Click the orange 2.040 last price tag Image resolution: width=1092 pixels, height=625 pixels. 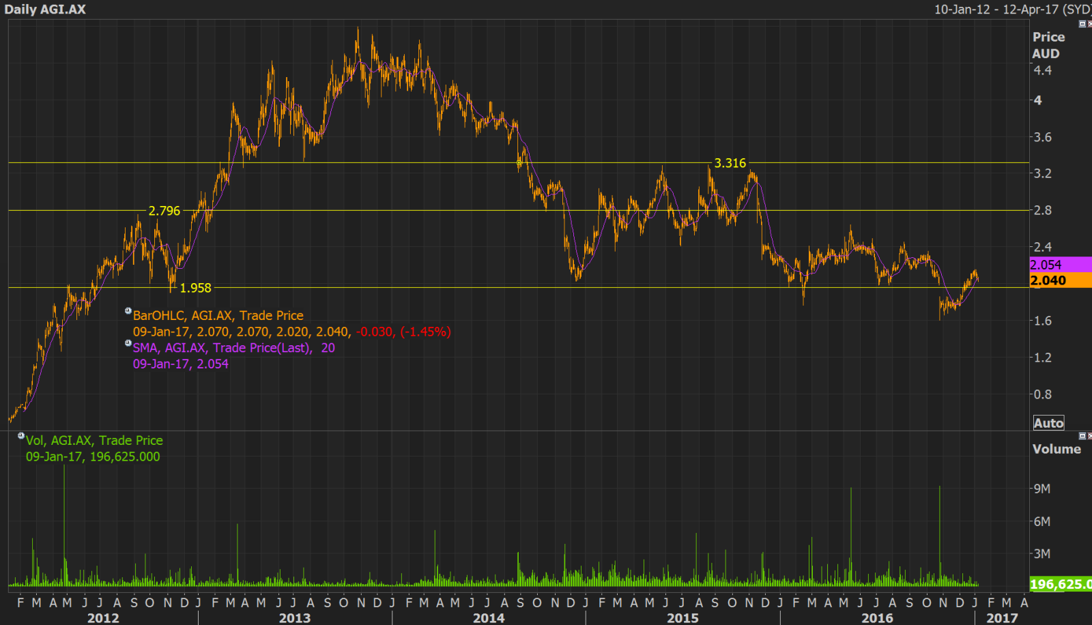click(x=1061, y=280)
